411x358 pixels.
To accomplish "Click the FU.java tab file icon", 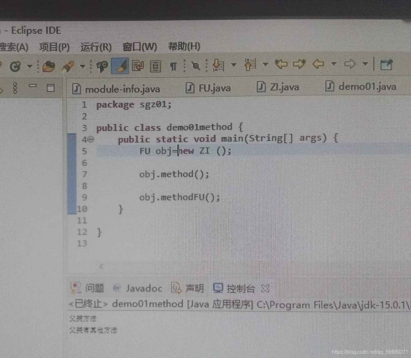I will (190, 88).
